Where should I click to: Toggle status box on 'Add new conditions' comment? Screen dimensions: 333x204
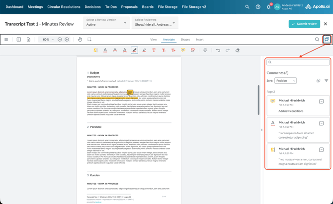click(321, 101)
